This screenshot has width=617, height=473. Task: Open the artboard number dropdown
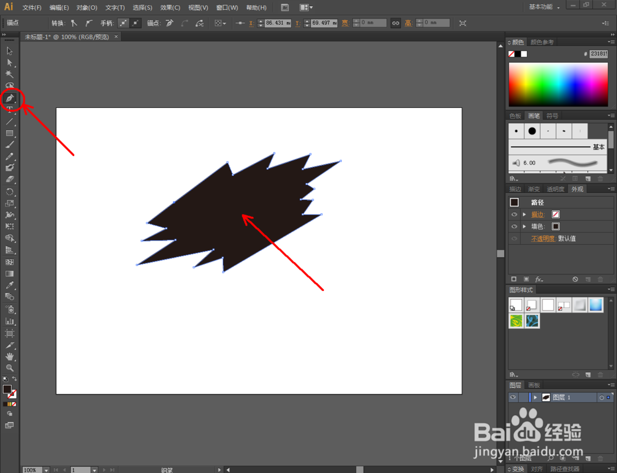[x=94, y=470]
